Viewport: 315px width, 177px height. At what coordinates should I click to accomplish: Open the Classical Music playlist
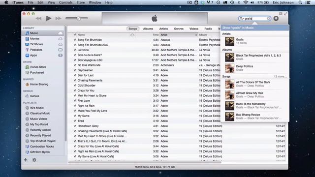pyautogui.click(x=40, y=113)
